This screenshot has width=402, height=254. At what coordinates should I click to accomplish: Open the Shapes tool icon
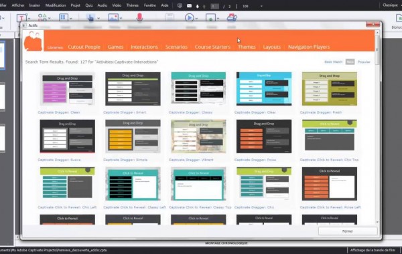click(42, 17)
